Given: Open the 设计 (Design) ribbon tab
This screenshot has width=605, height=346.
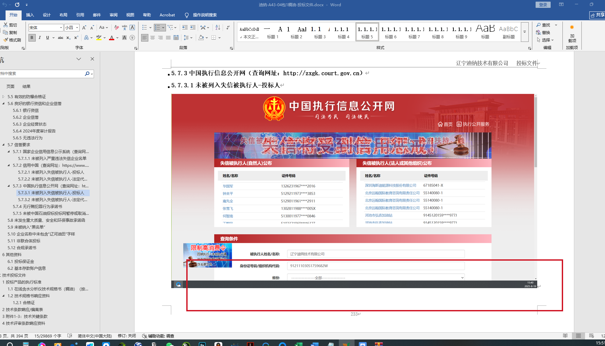Looking at the screenshot, I should pyautogui.click(x=46, y=15).
